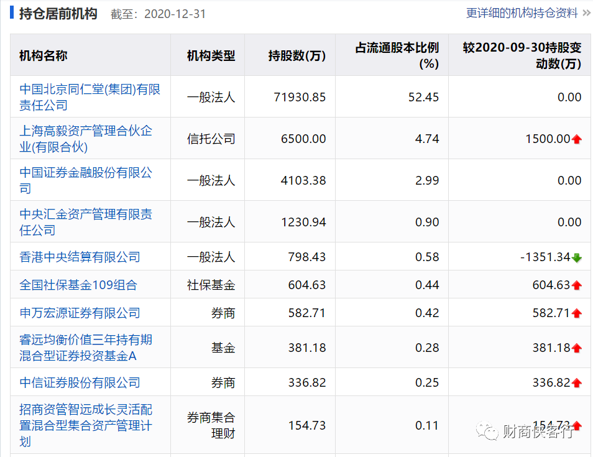Screen dimensions: 593x457
Task: Select change value -1351.34
Action: 545,257
